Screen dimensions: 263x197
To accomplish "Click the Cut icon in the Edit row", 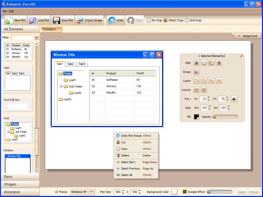I will 196,63.
